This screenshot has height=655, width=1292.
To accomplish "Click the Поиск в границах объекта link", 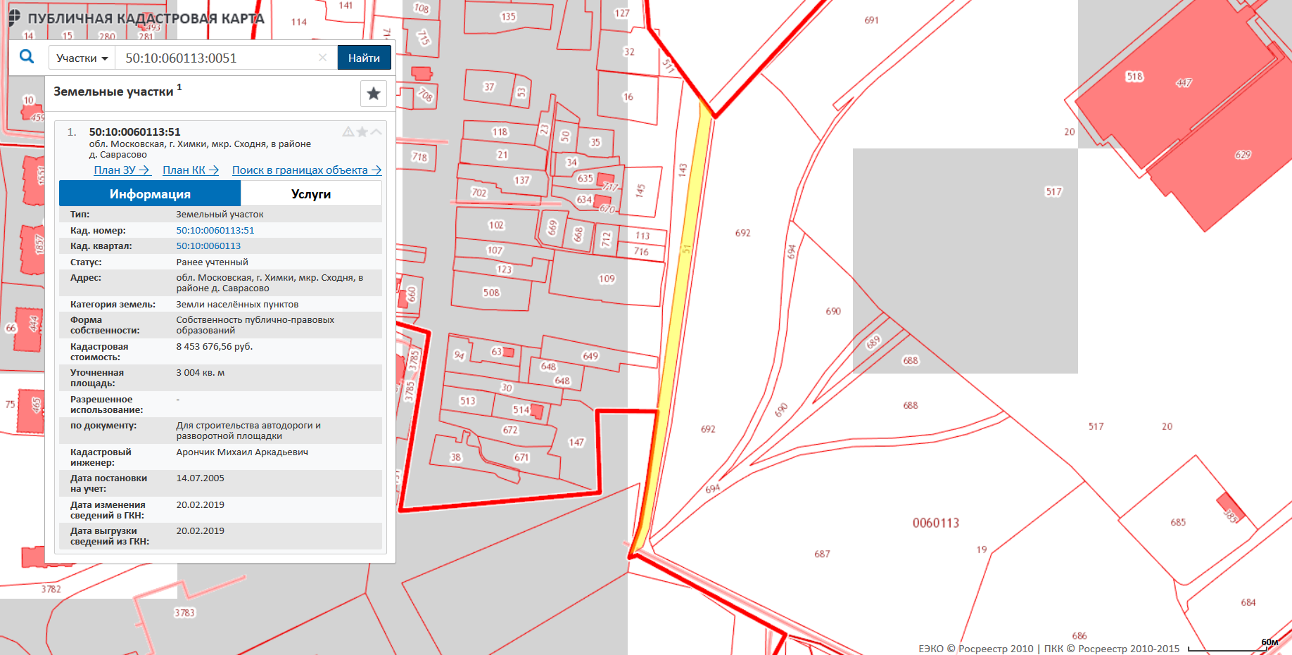I will click(x=306, y=170).
